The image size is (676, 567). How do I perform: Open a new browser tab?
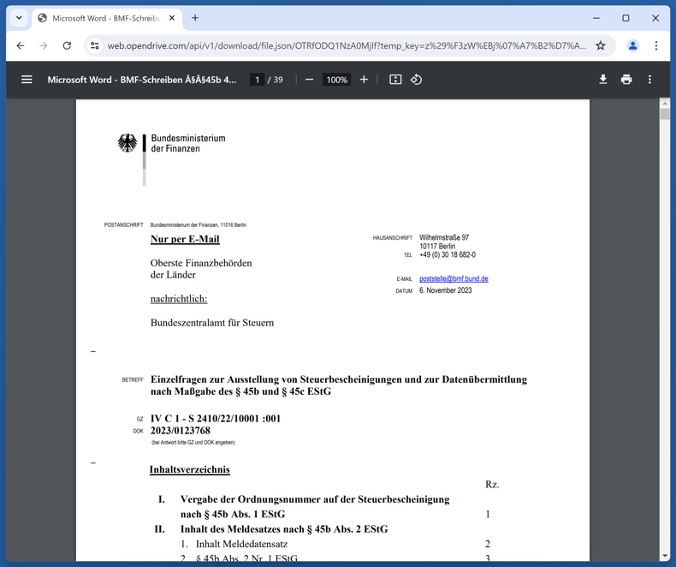pyautogui.click(x=195, y=18)
